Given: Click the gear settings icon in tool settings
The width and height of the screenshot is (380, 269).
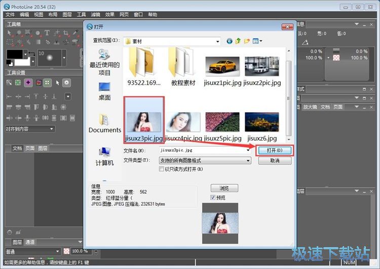Looking at the screenshot, I should (66, 83).
